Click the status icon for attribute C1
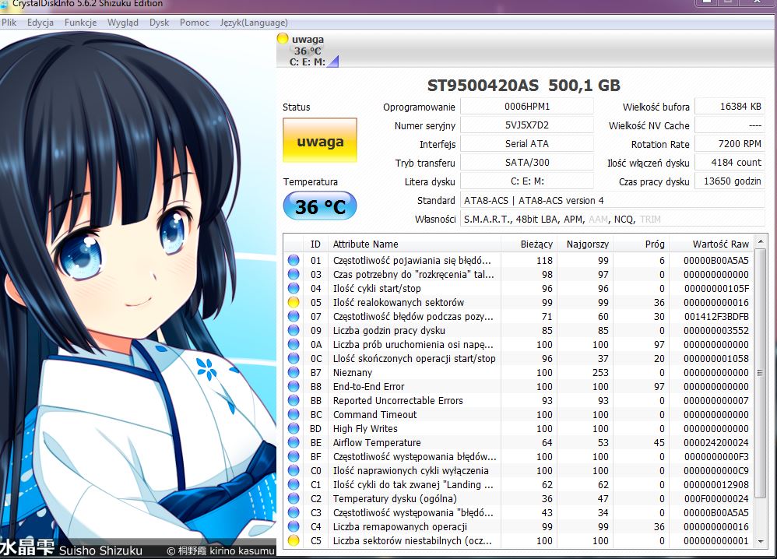 point(294,484)
